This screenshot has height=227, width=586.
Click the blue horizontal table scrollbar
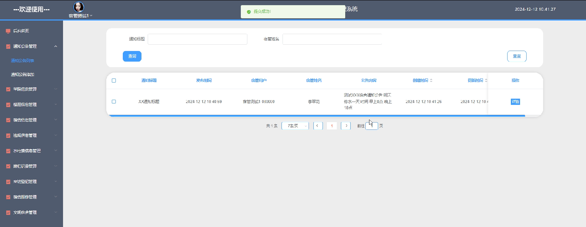(x=317, y=116)
